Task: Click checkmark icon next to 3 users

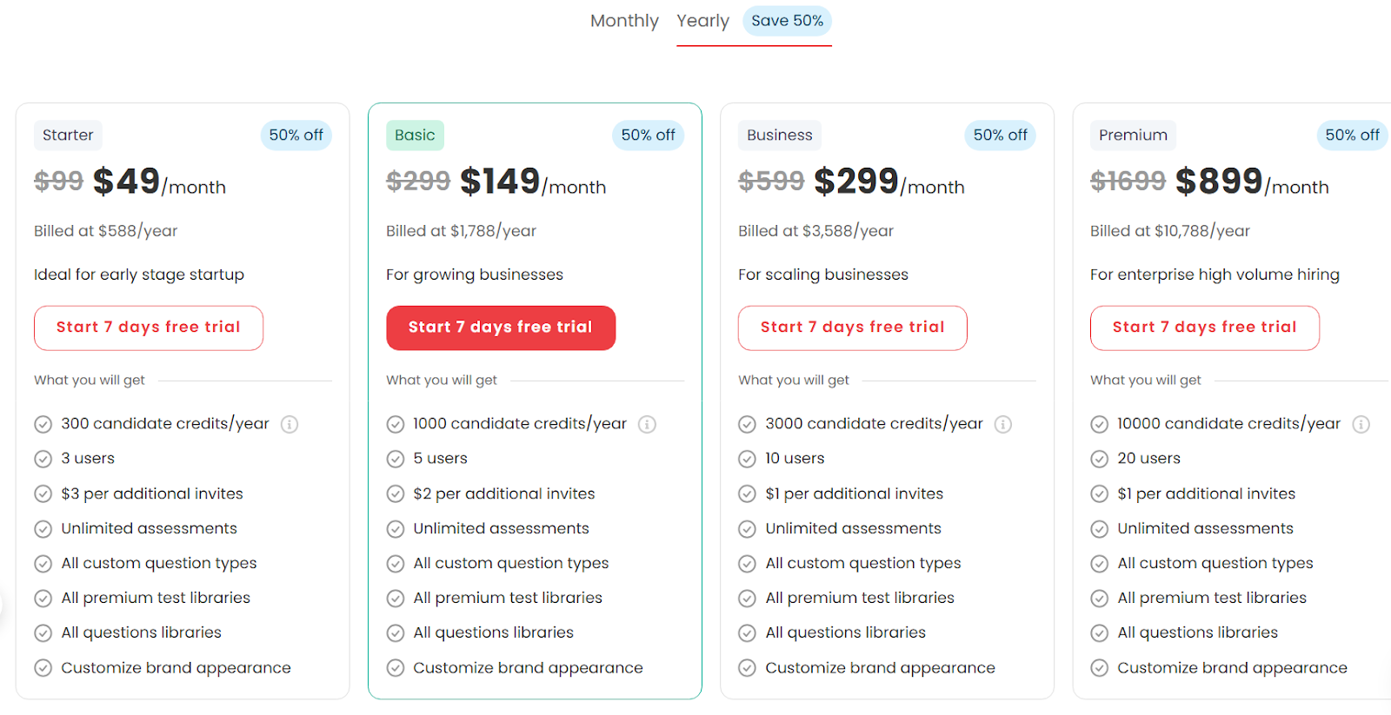Action: point(43,459)
